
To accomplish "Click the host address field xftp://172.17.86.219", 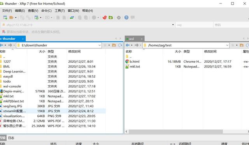I will [87, 25].
